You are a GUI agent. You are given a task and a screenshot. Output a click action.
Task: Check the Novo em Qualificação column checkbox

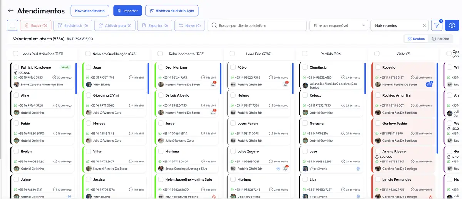click(88, 54)
